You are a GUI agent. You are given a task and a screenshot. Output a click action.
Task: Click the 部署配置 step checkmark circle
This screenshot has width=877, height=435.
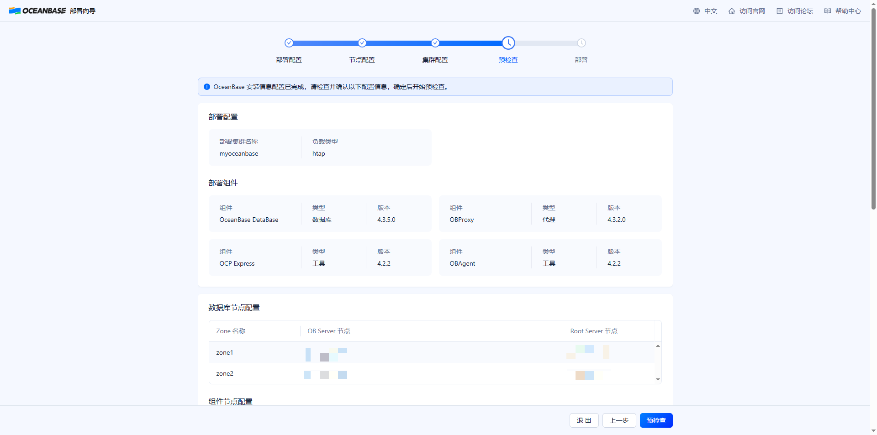point(289,43)
